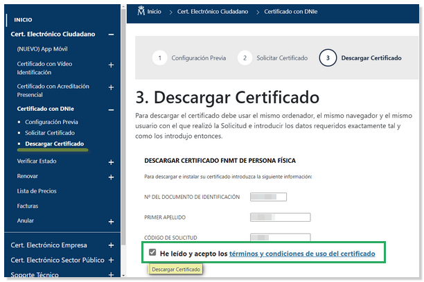Expand Certificado con Acreditación Presencial
This screenshot has height=282, width=424.
click(x=111, y=87)
